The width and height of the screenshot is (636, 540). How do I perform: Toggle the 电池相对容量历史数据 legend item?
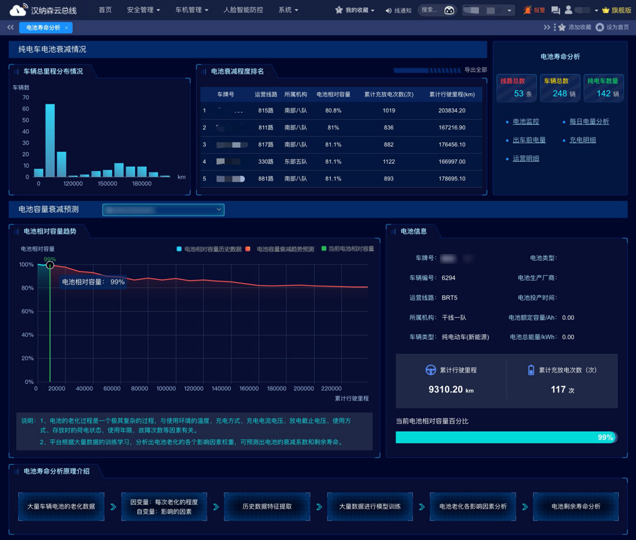(209, 249)
